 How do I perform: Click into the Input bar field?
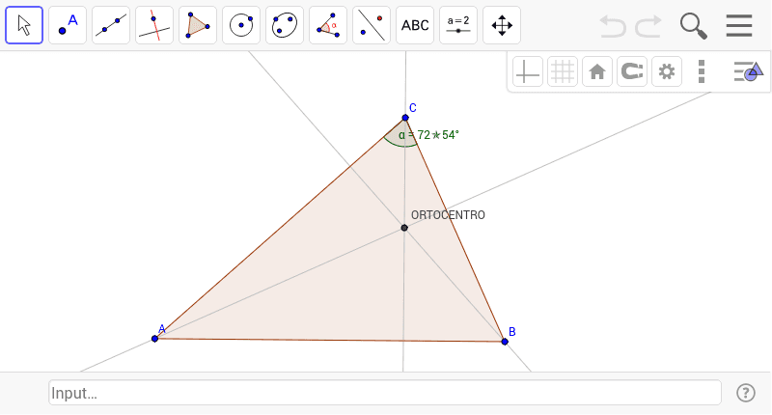click(385, 393)
